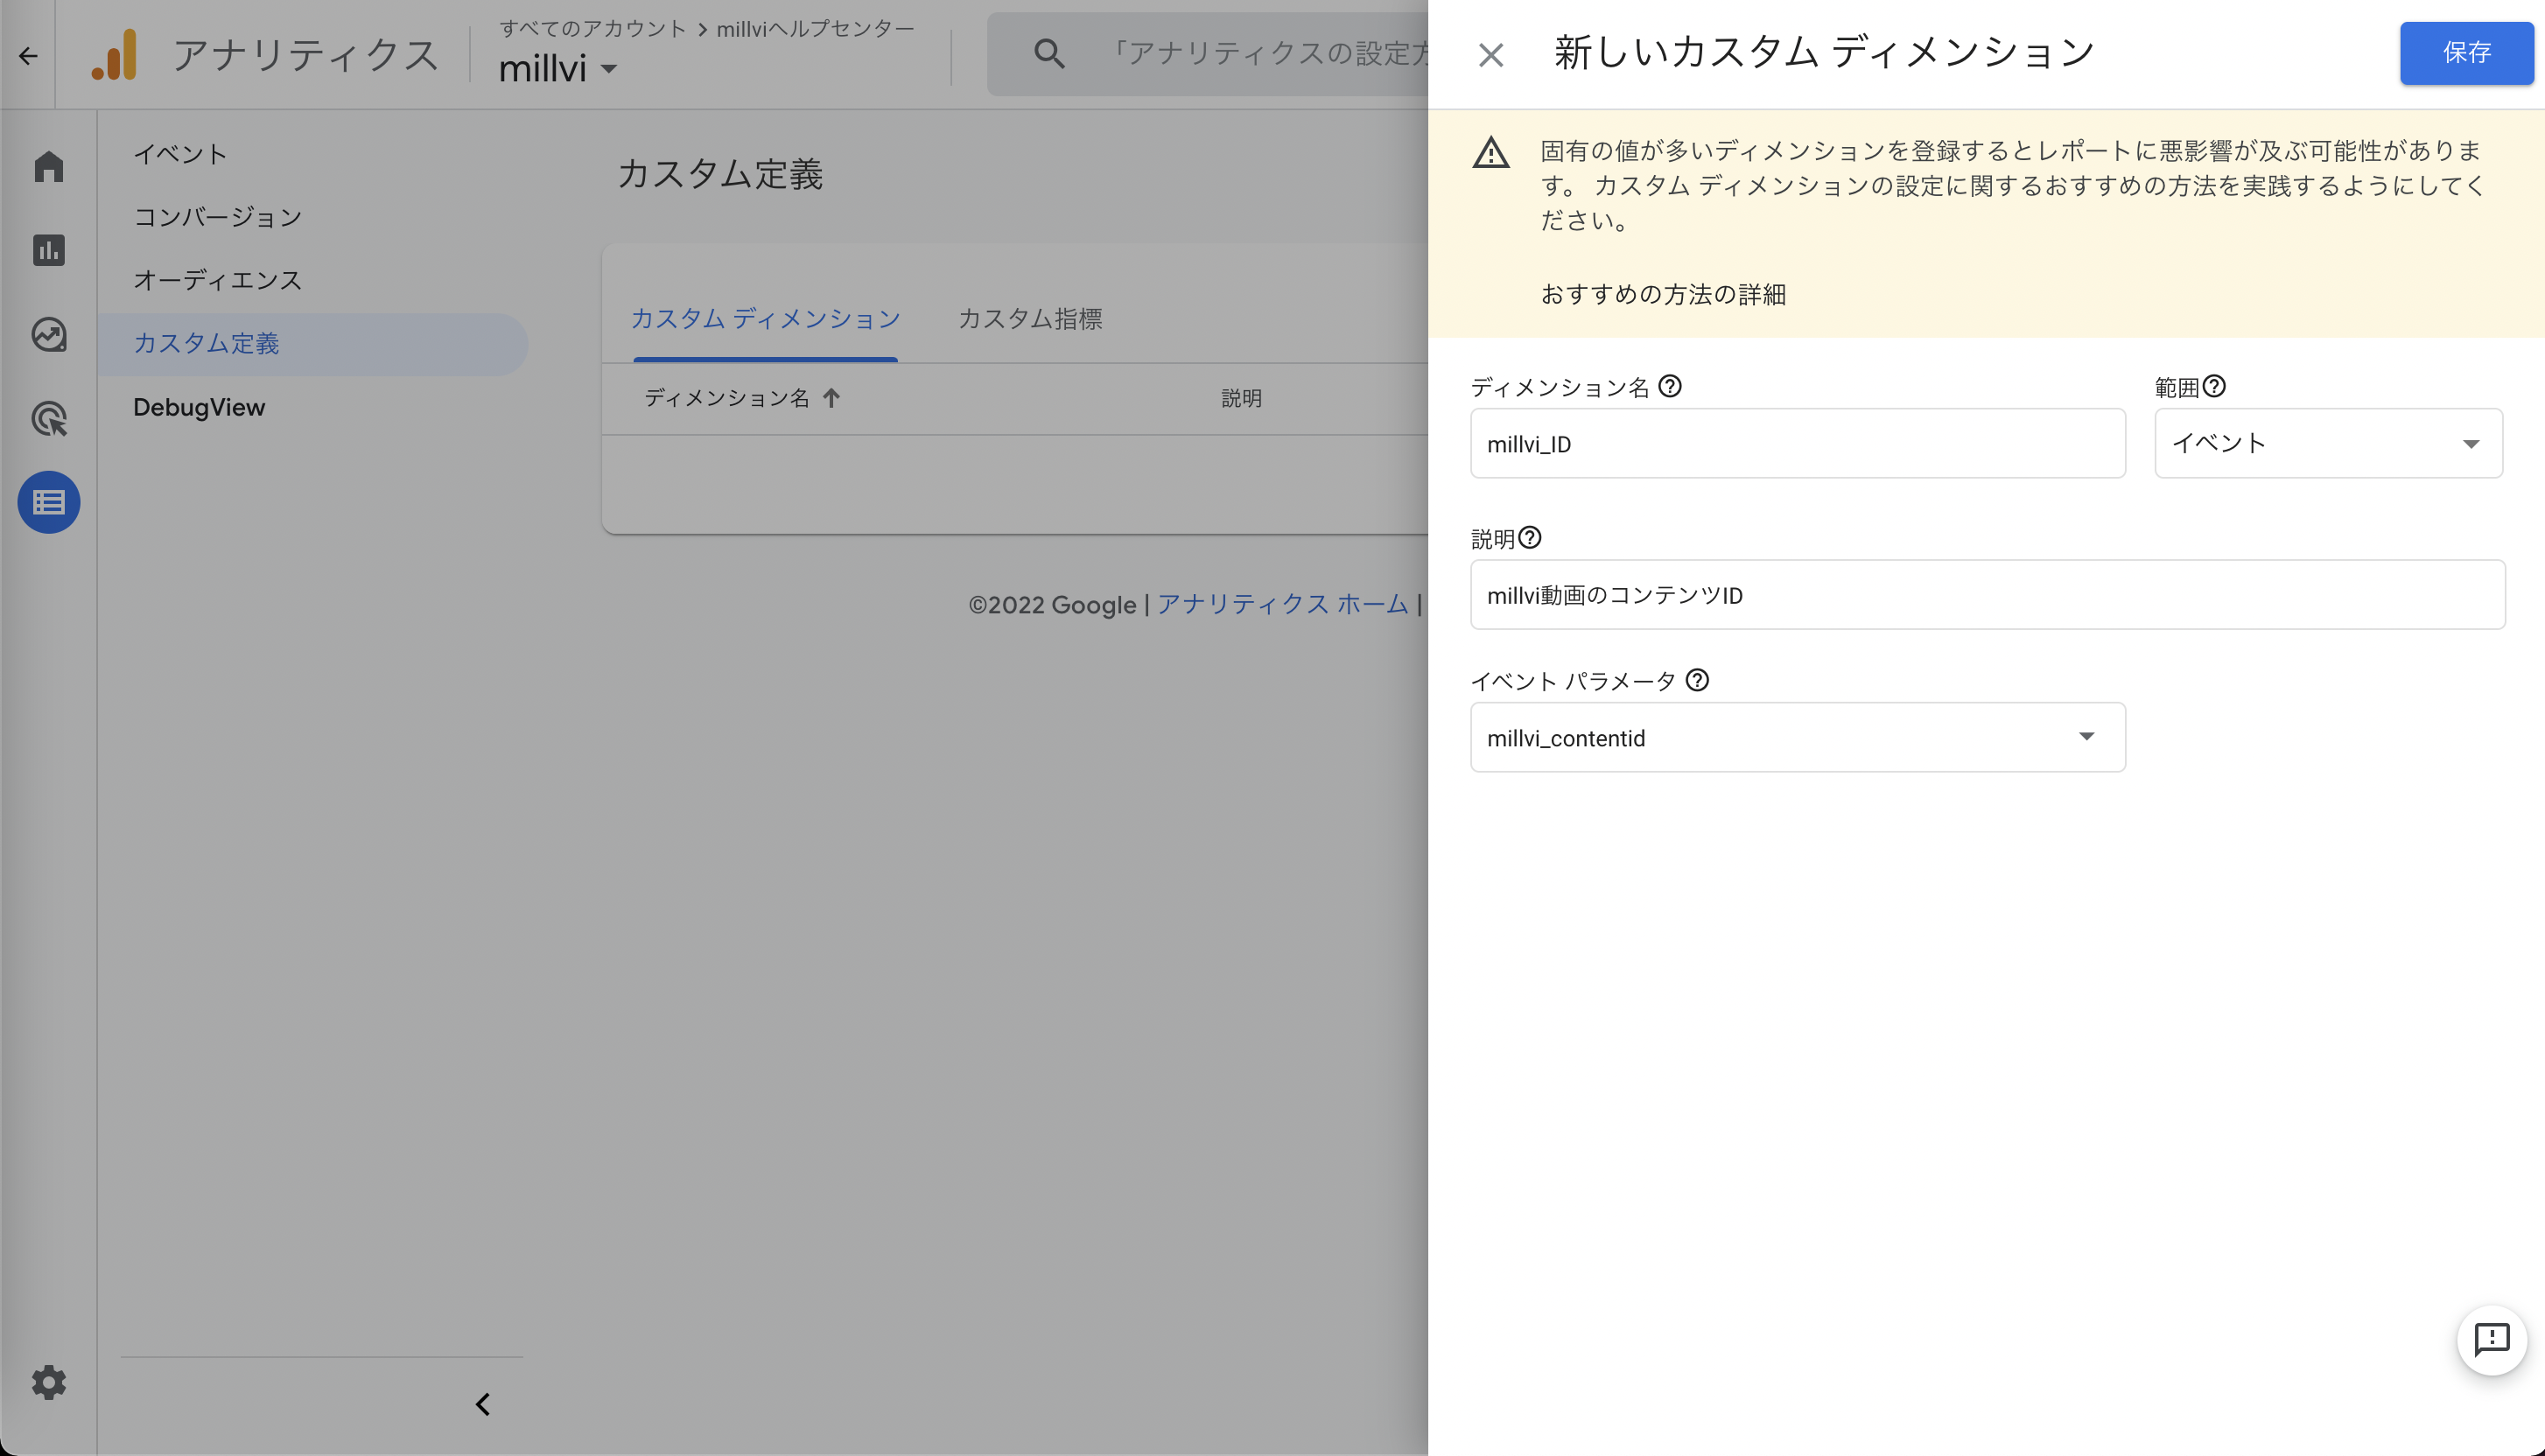Open the アナリティクス ホーム footer link

[1282, 604]
